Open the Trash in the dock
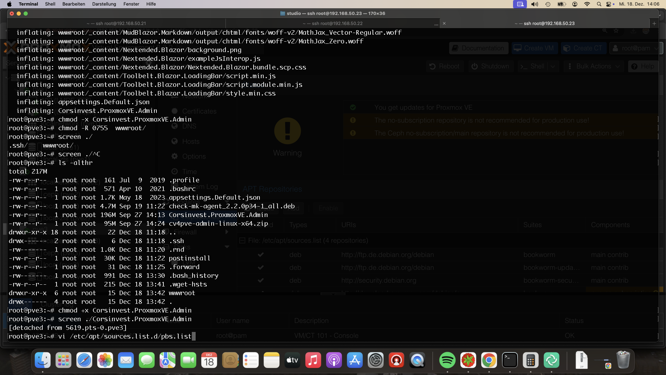The image size is (666, 375). (x=623, y=360)
